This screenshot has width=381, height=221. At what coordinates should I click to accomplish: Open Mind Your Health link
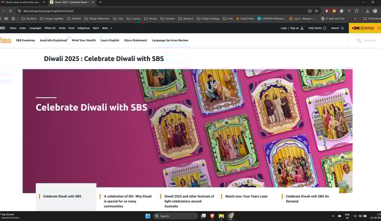pos(84,40)
